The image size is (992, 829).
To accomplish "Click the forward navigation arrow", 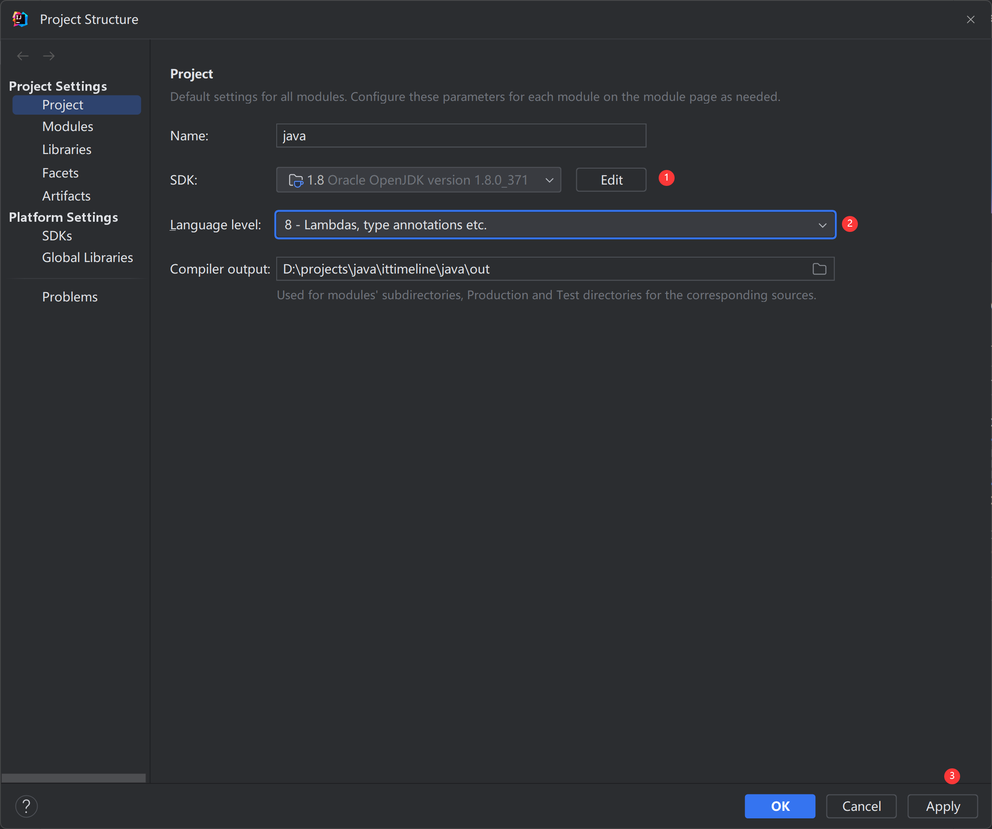I will click(49, 56).
